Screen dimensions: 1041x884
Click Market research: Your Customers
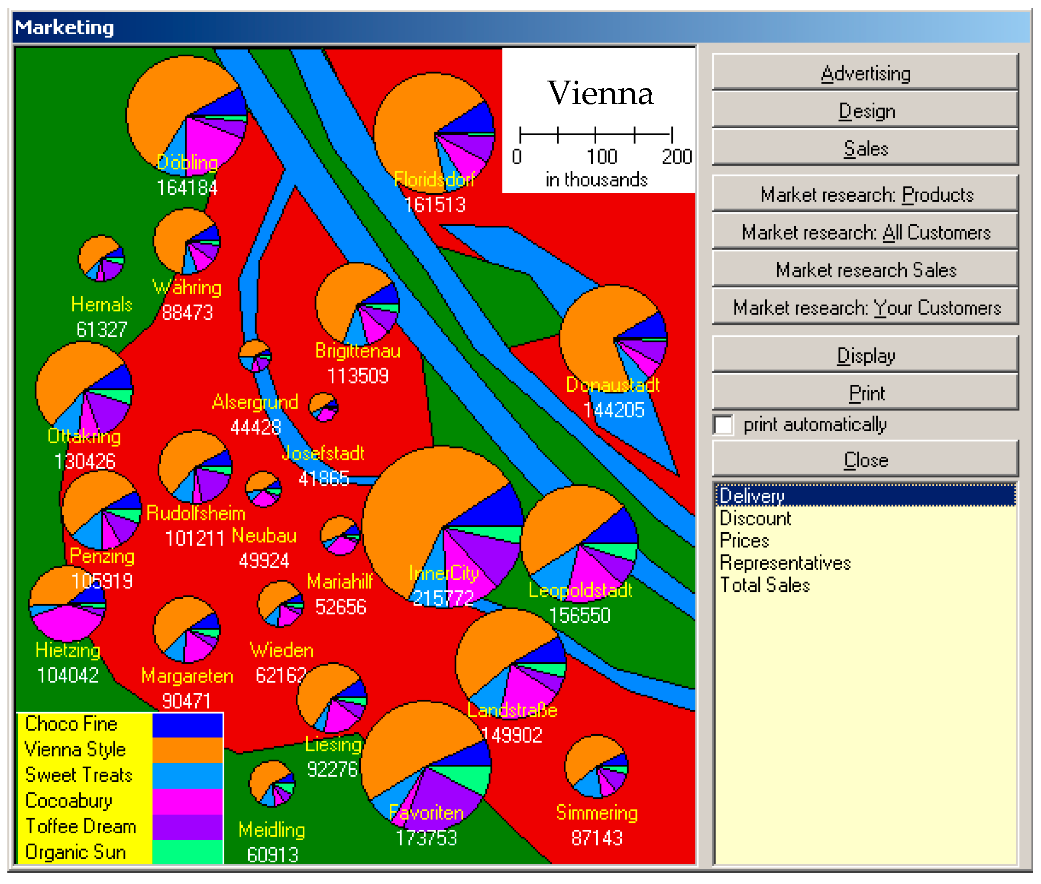tap(865, 308)
